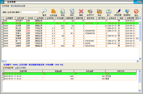Click the 查询 magnifier search icon

click(x=44, y=11)
